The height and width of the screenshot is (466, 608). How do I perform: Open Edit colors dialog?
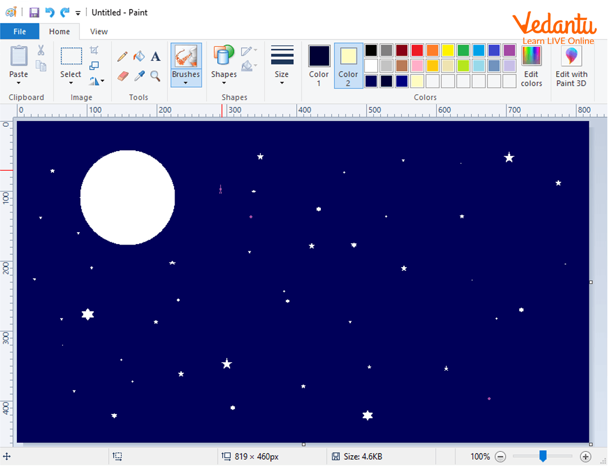(531, 66)
